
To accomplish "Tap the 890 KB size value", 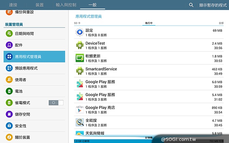I will tap(217, 108).
